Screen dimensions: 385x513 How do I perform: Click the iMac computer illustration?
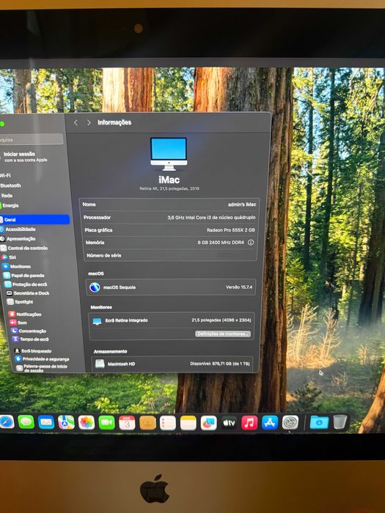[x=169, y=154]
